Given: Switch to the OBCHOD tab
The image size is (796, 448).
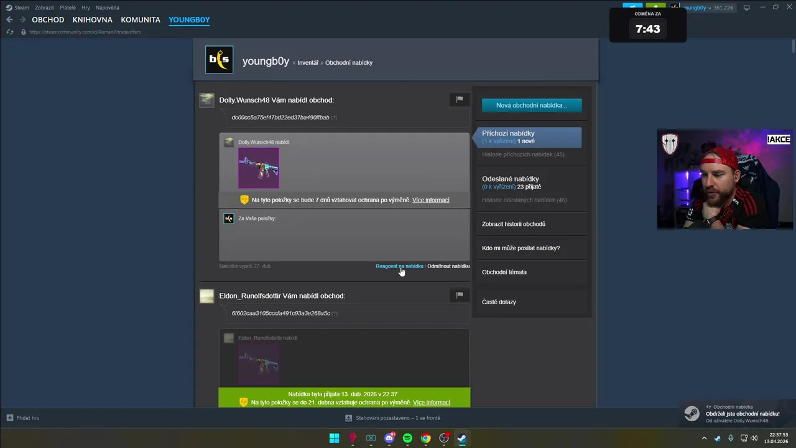Looking at the screenshot, I should tap(48, 20).
